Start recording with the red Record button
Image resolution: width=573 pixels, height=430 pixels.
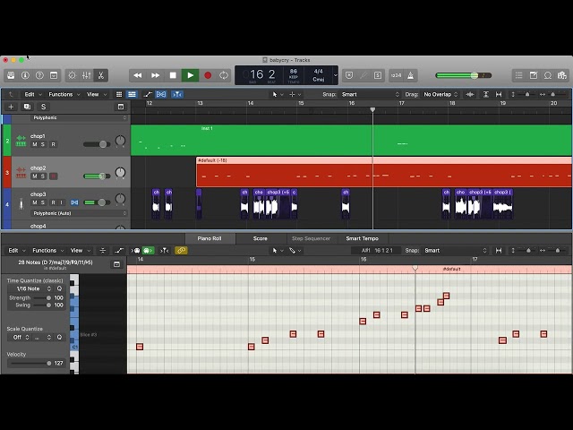pos(208,75)
